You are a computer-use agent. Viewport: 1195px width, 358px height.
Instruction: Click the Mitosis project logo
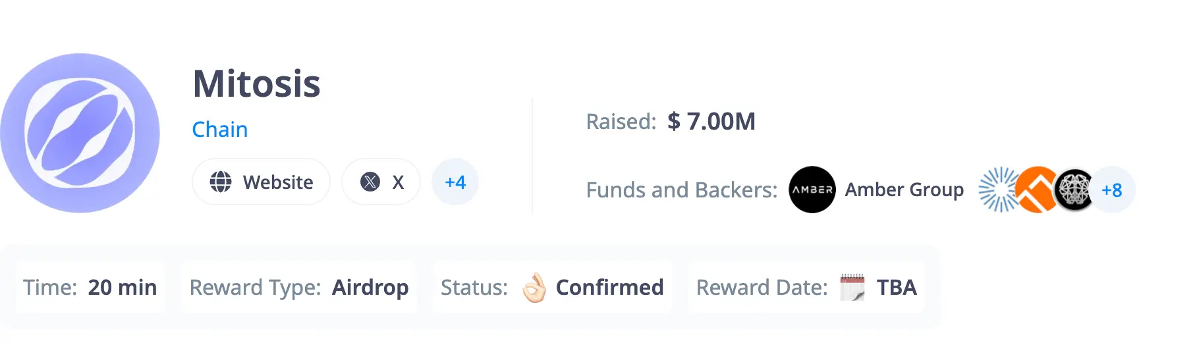tap(80, 133)
